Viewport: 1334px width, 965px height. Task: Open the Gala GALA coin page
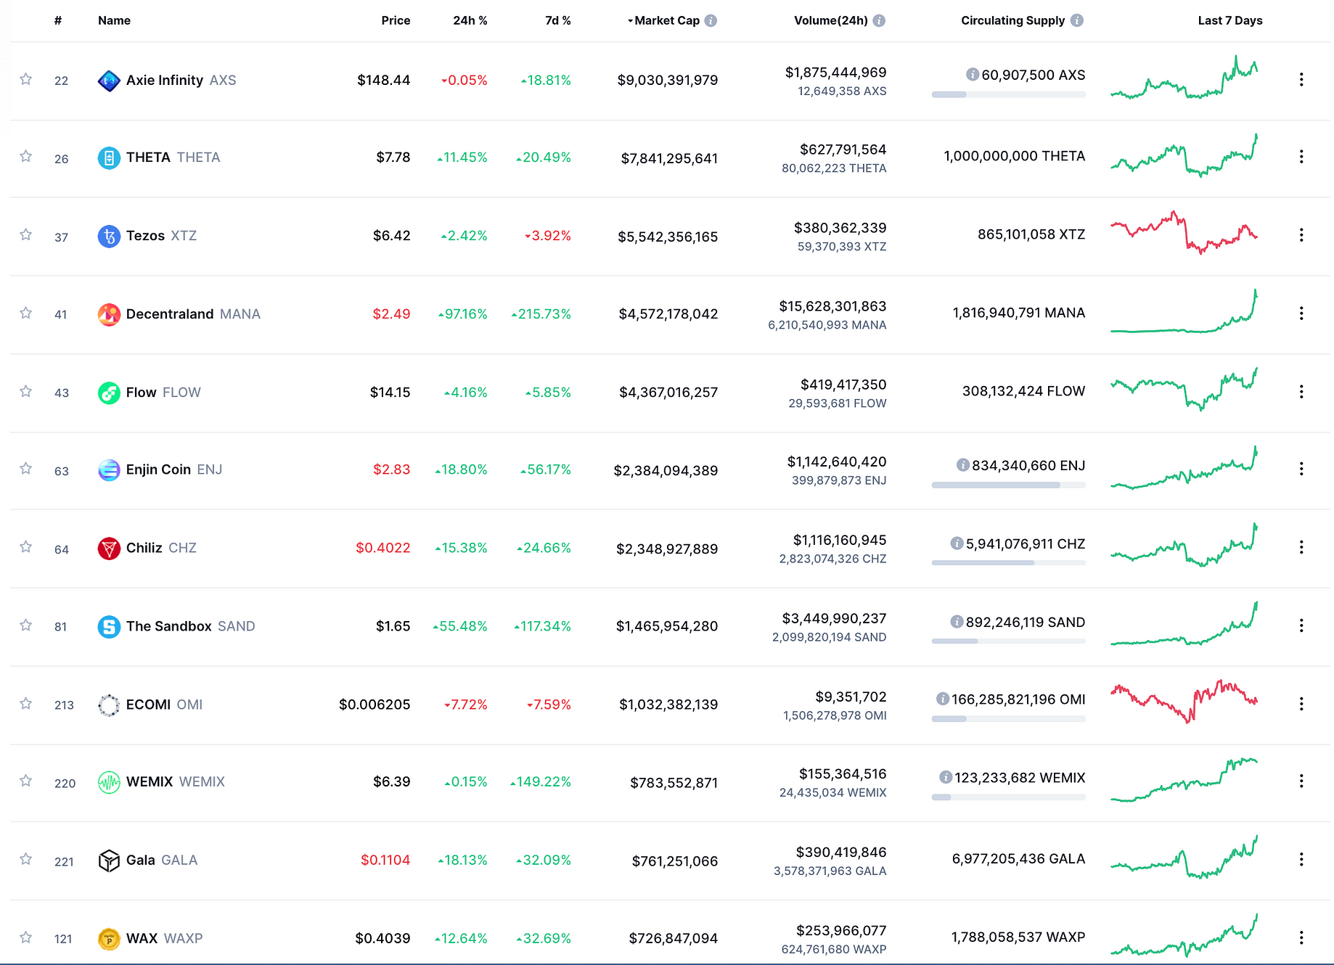click(x=162, y=860)
